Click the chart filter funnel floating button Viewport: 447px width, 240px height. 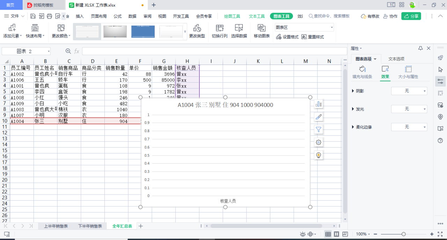tap(318, 129)
